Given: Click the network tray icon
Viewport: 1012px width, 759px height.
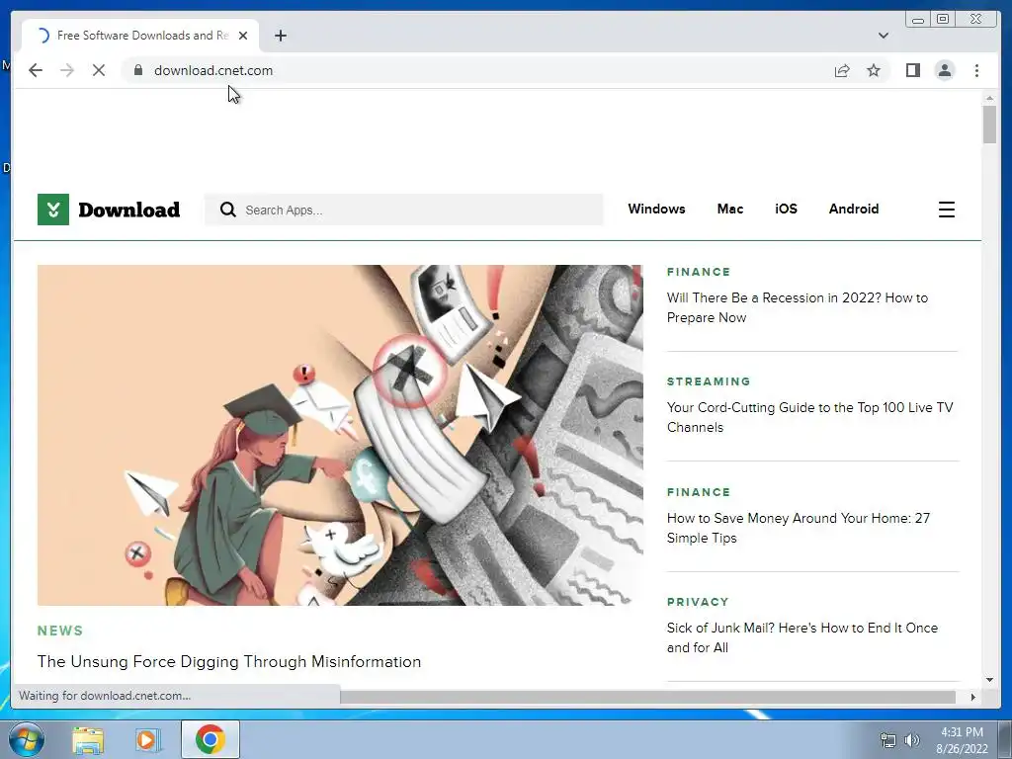Looking at the screenshot, I should (888, 740).
